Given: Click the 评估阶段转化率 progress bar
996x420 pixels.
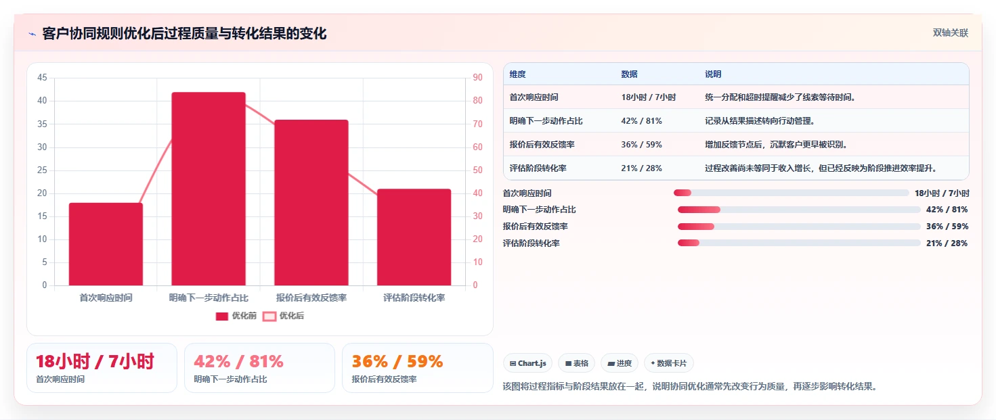Looking at the screenshot, I should [799, 243].
